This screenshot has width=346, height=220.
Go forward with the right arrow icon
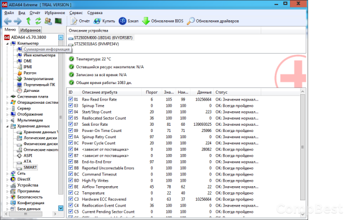pos(18,21)
